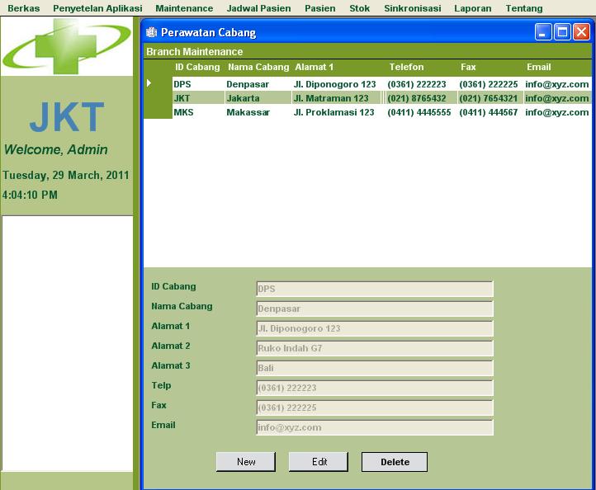Click the Jakarta table cell
This screenshot has height=490, width=596.
(258, 98)
